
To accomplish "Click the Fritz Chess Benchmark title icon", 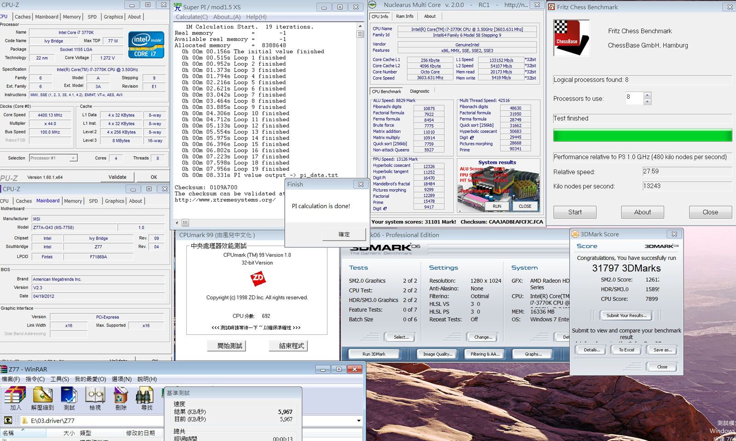I will point(551,7).
